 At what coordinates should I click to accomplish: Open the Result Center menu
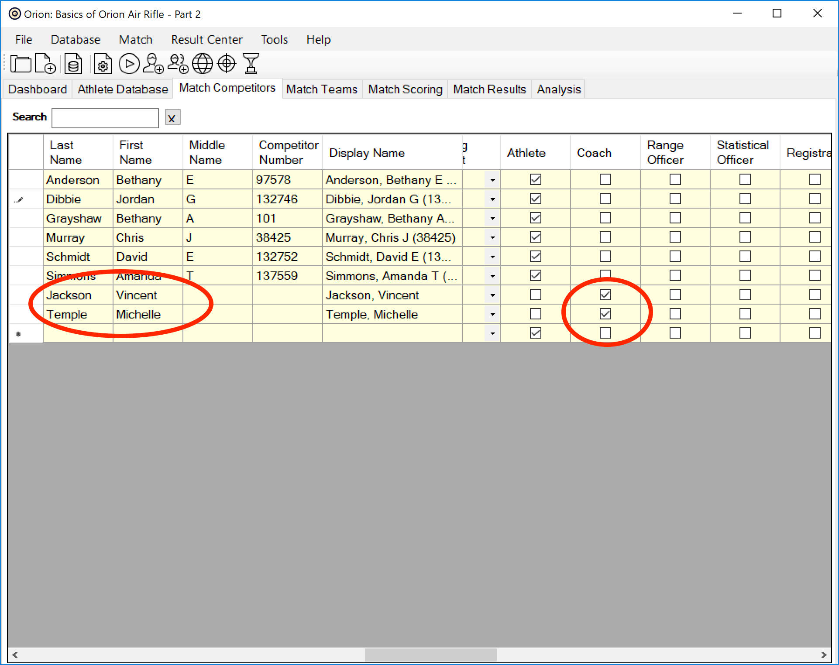206,39
